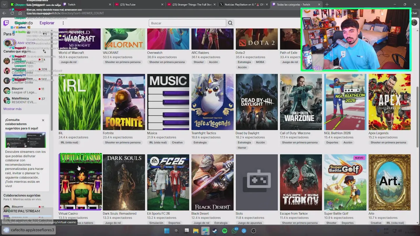Close the Todas las categorías tab
This screenshot has height=236, width=420.
click(319, 5)
